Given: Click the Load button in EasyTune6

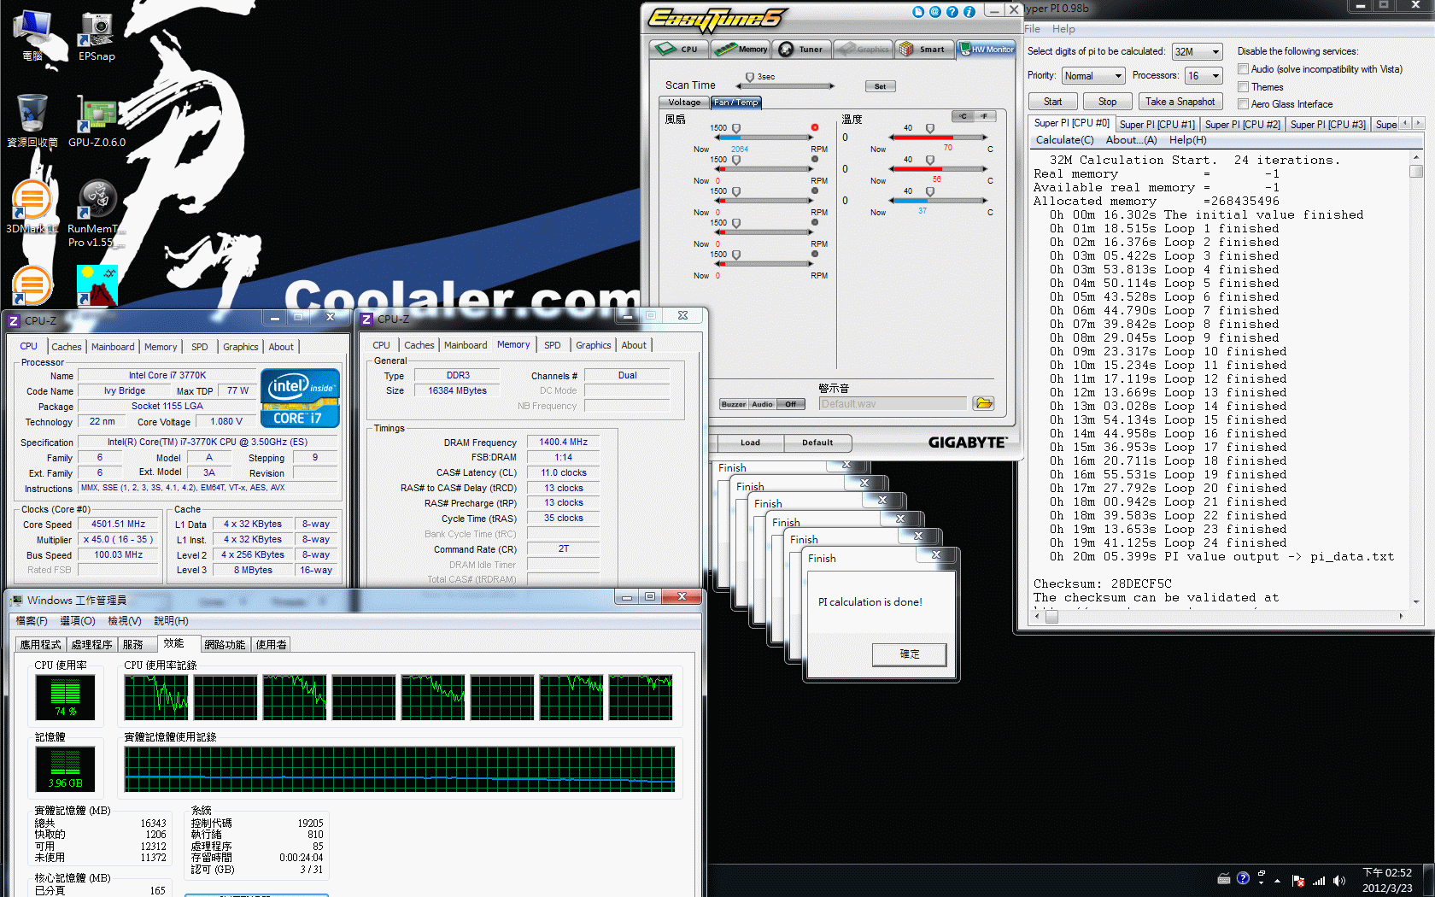Looking at the screenshot, I should point(750,443).
